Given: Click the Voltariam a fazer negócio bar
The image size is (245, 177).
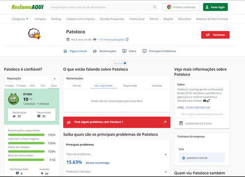Looking at the screenshot, I should click(x=26, y=143).
